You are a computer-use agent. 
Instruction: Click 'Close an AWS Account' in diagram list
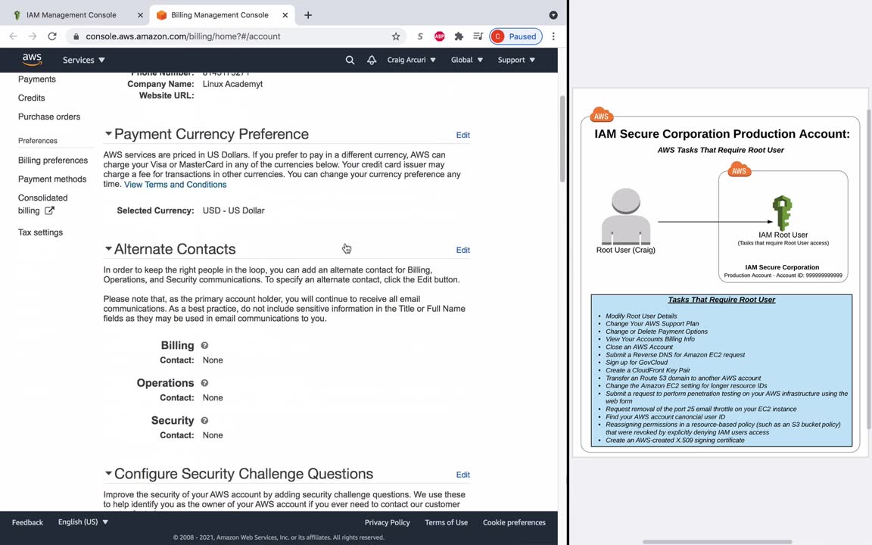(x=639, y=347)
